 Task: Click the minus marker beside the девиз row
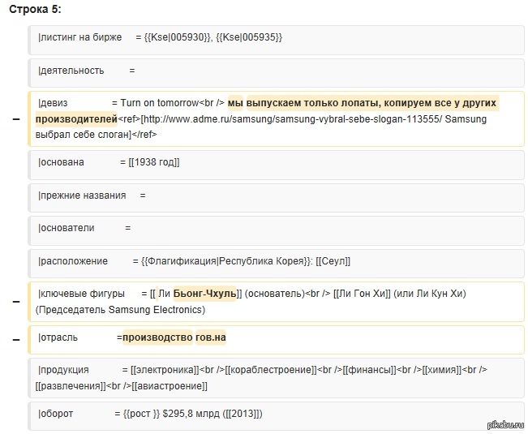coord(16,119)
